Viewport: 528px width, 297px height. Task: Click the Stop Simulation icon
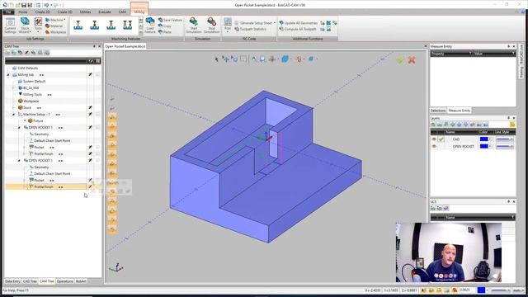point(211,26)
